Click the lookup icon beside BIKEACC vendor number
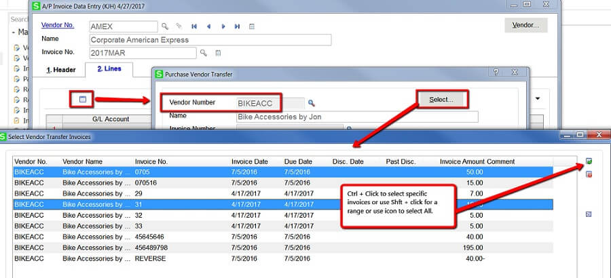Screen dimensions: 611x278 coord(312,103)
